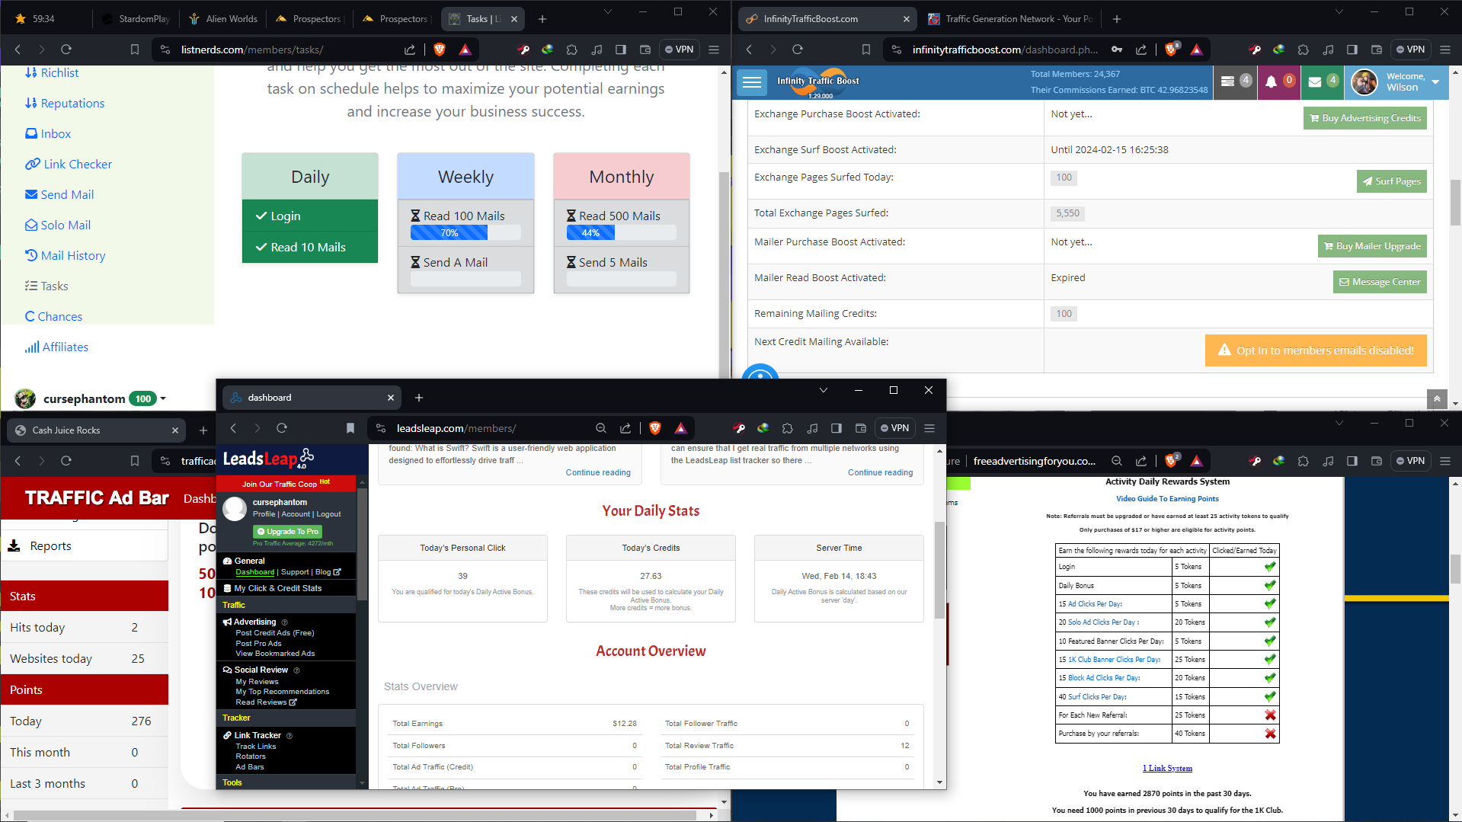Click Logout link in LeadsLeap

pyautogui.click(x=328, y=514)
